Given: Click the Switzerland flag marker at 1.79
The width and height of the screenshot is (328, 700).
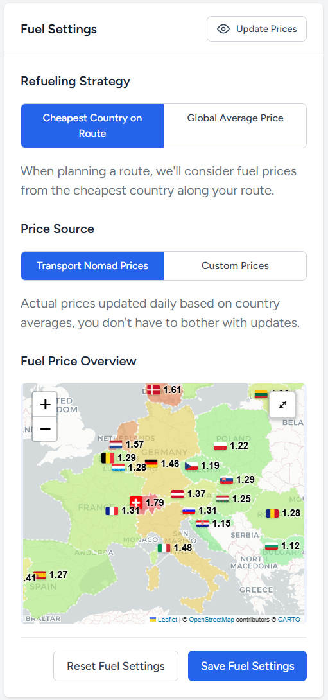Looking at the screenshot, I should click(x=135, y=503).
